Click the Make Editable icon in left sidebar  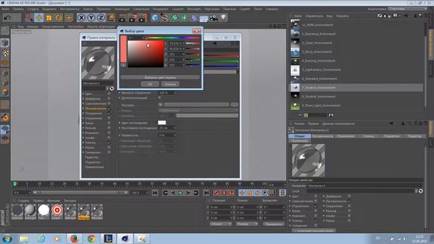(x=5, y=30)
